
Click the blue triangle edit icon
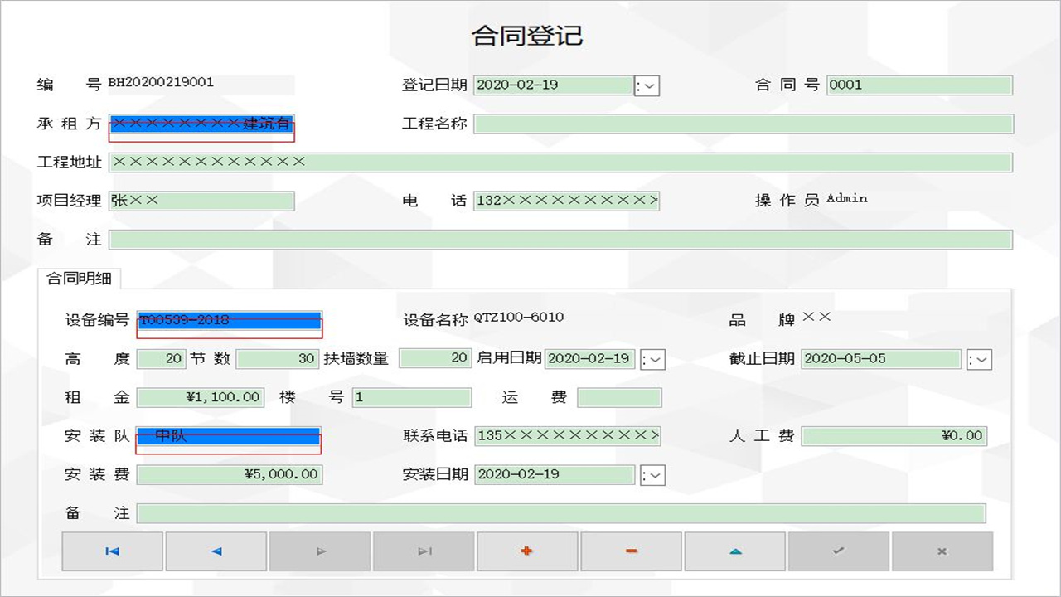[734, 551]
